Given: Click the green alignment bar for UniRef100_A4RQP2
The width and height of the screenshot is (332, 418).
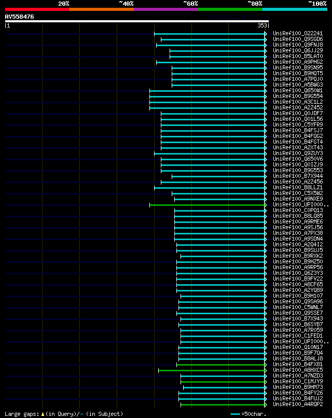Looking at the screenshot, I should click(223, 405).
